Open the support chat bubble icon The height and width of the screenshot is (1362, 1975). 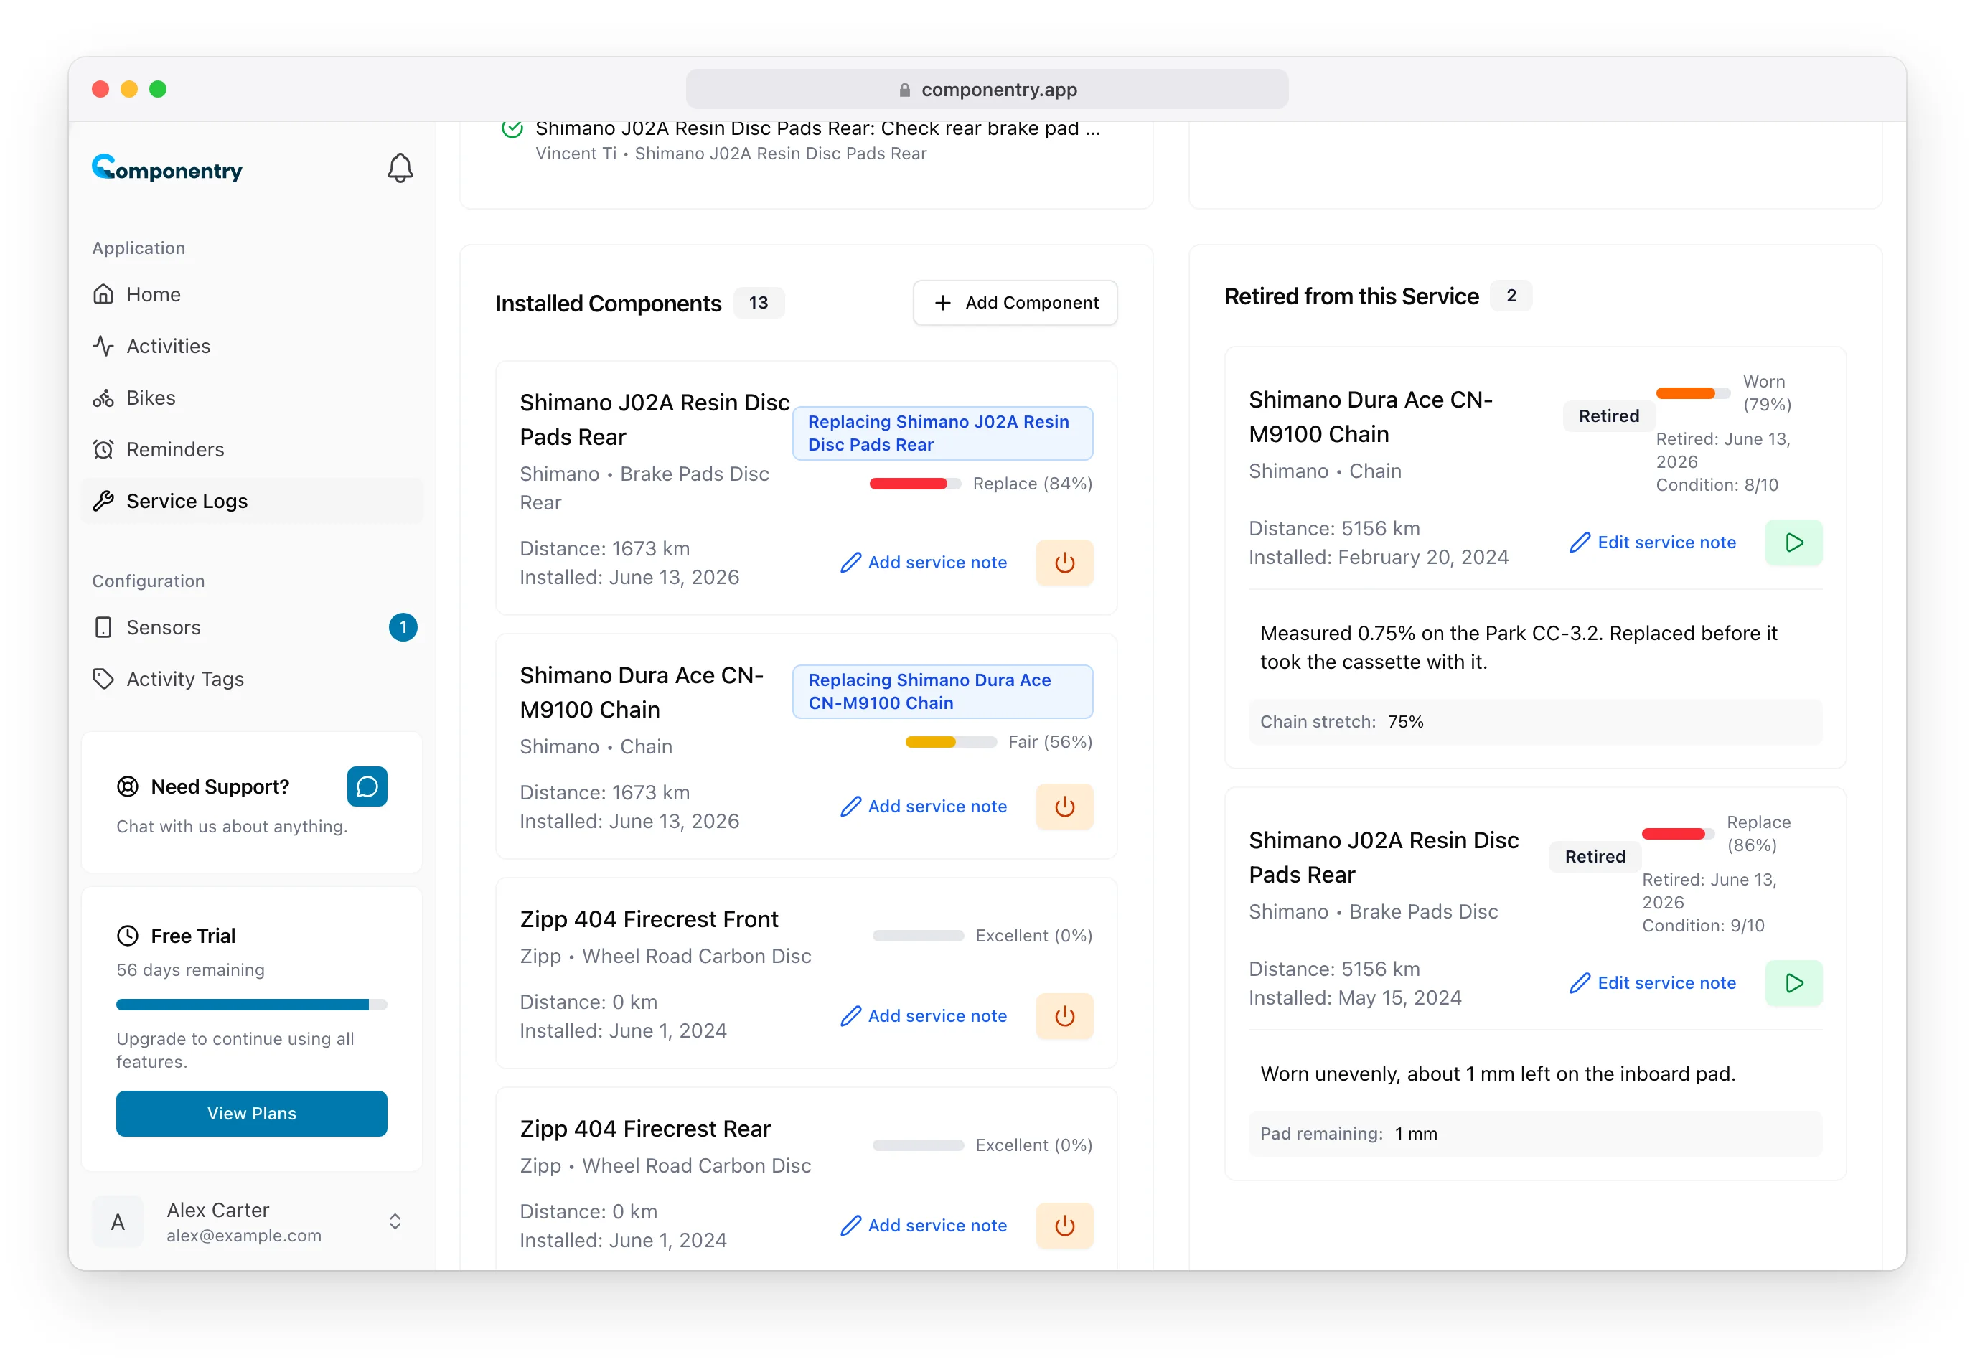[x=367, y=786]
